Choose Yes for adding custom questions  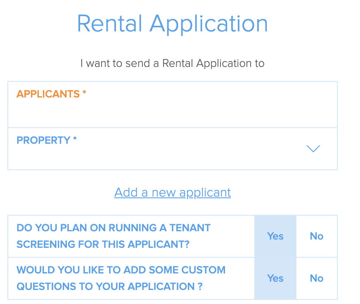tap(275, 278)
